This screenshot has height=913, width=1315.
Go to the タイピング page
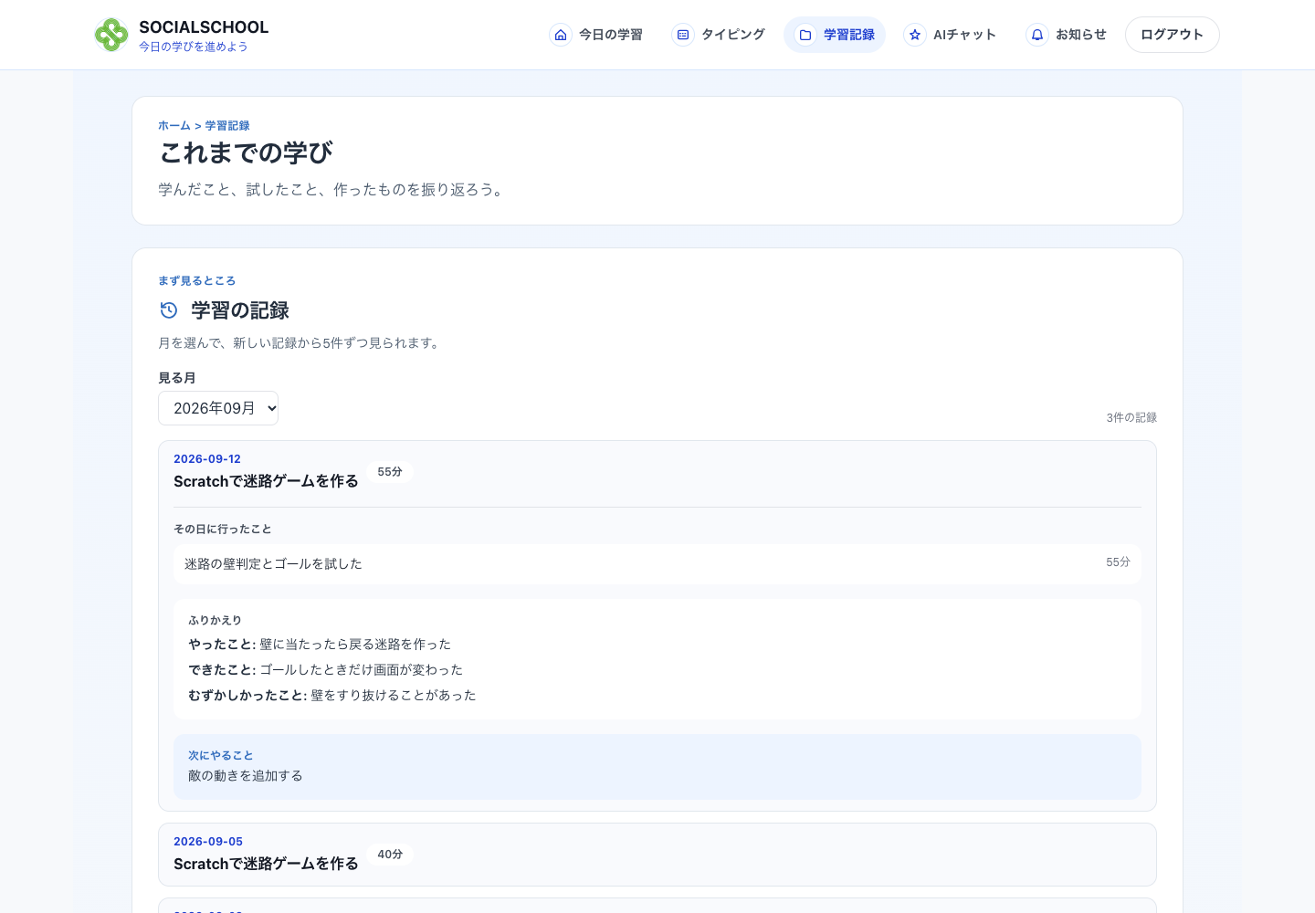(x=720, y=35)
